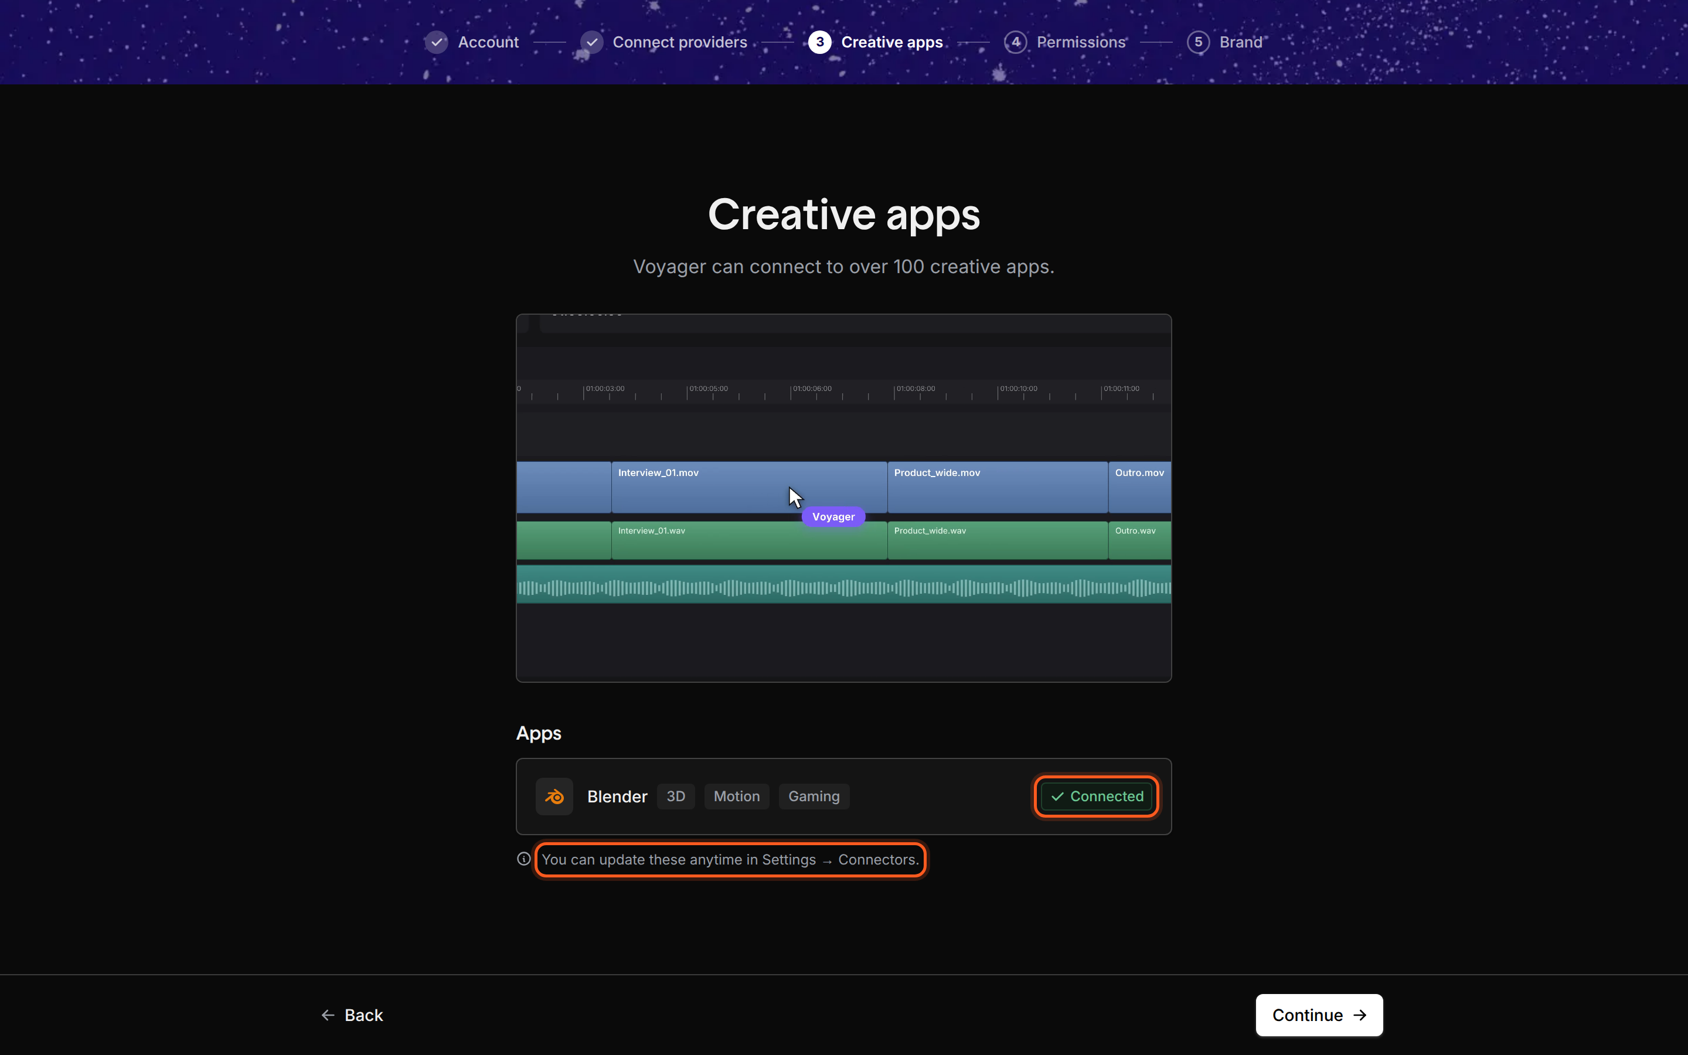This screenshot has width=1688, height=1055.
Task: Click the info icon beside the settings note
Action: [524, 859]
